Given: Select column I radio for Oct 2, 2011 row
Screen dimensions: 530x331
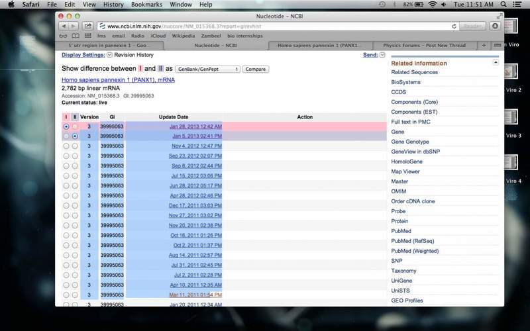Looking at the screenshot, I should point(66,245).
